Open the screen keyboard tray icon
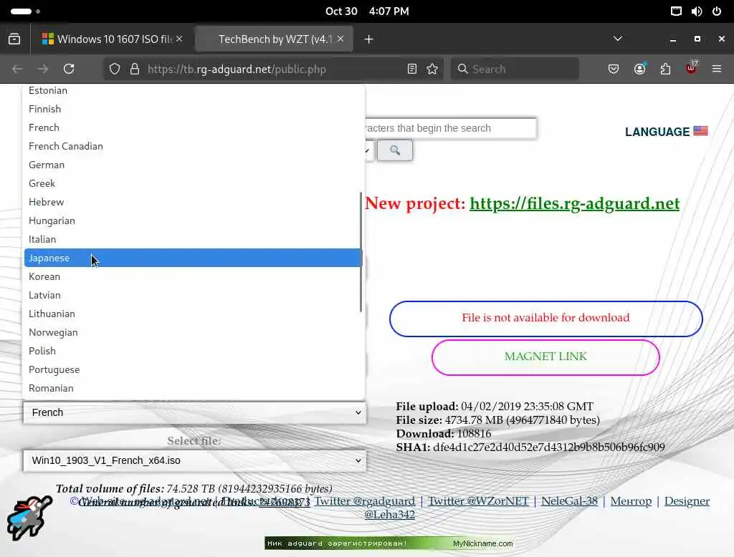This screenshot has height=557, width=734. (x=676, y=11)
